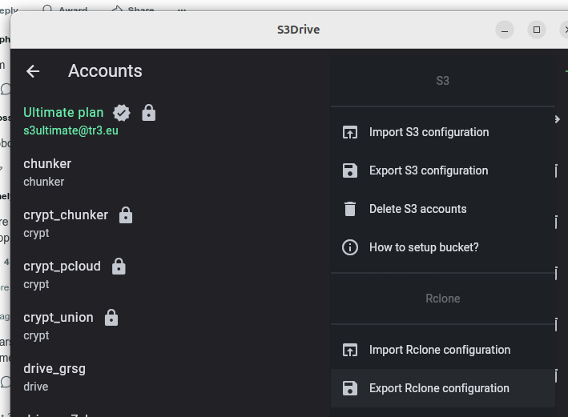Open How to setup bucket? help entry
Viewport: 568px width, 417px height.
coord(443,247)
